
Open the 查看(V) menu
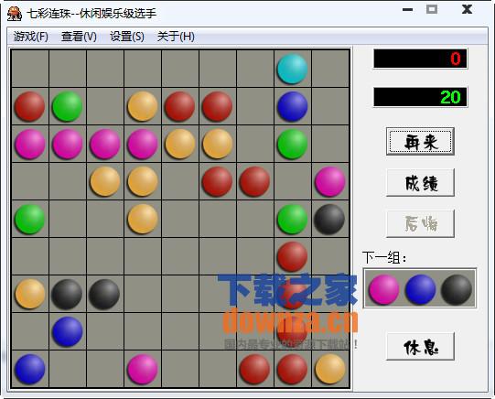click(x=79, y=37)
